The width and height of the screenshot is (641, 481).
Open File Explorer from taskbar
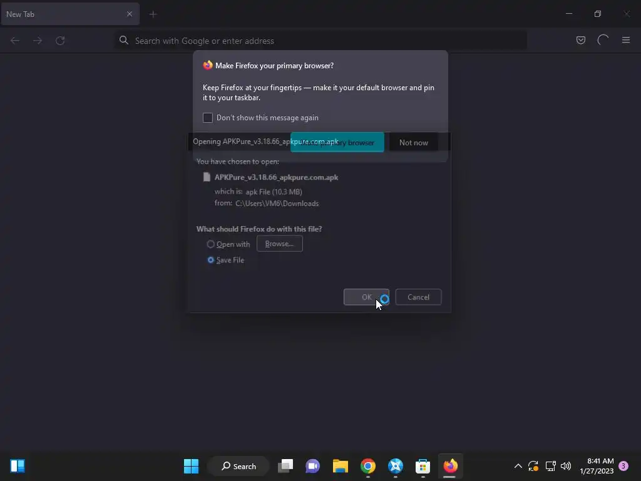click(340, 466)
